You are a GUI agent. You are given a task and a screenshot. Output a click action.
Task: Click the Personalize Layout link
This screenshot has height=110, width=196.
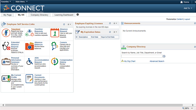[187, 19]
